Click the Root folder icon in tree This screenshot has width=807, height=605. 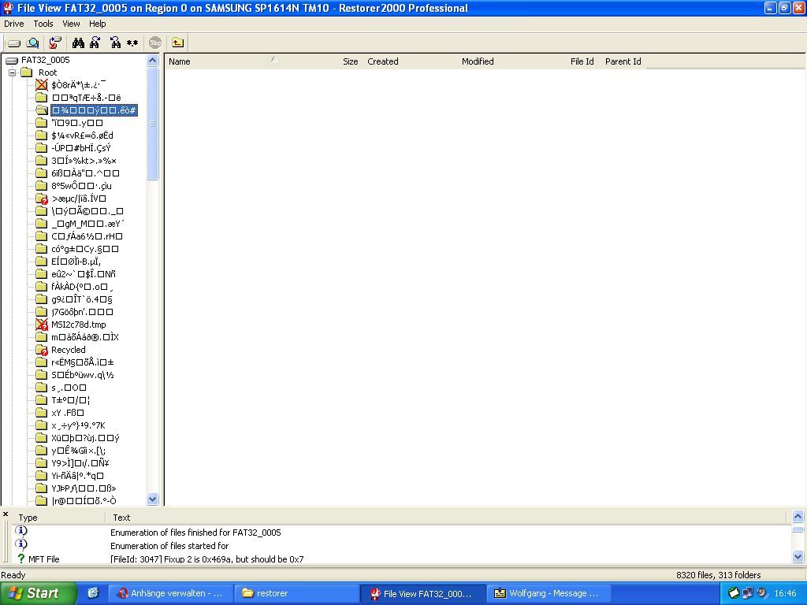click(27, 72)
